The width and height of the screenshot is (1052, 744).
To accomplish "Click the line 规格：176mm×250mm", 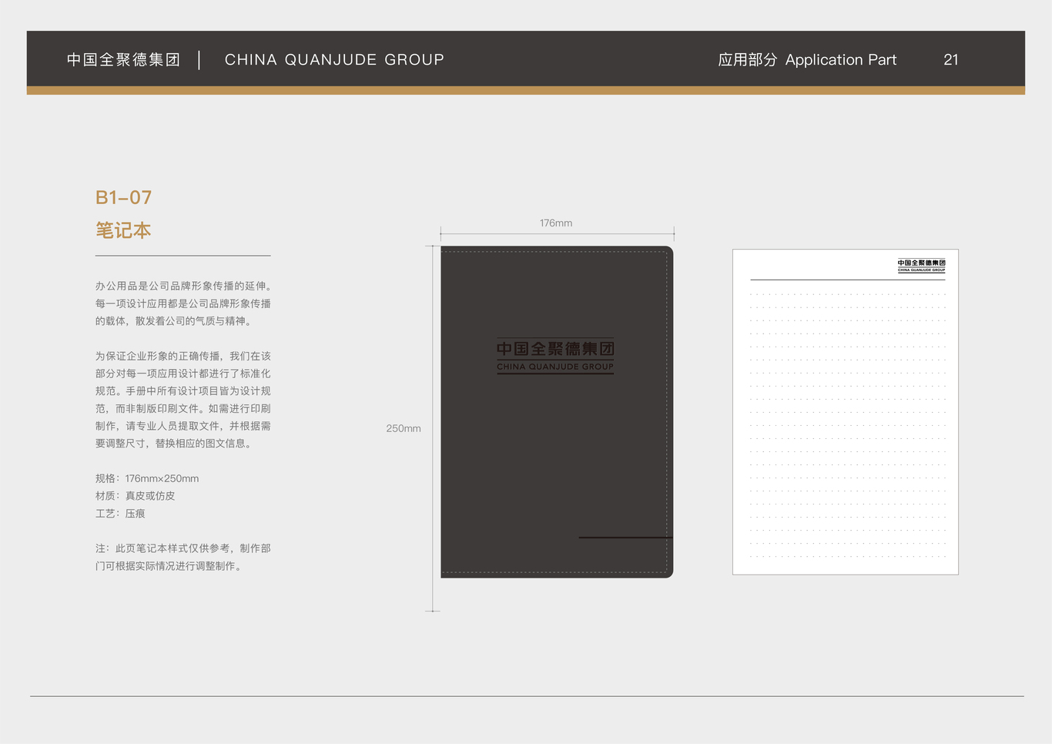I will pyautogui.click(x=147, y=478).
